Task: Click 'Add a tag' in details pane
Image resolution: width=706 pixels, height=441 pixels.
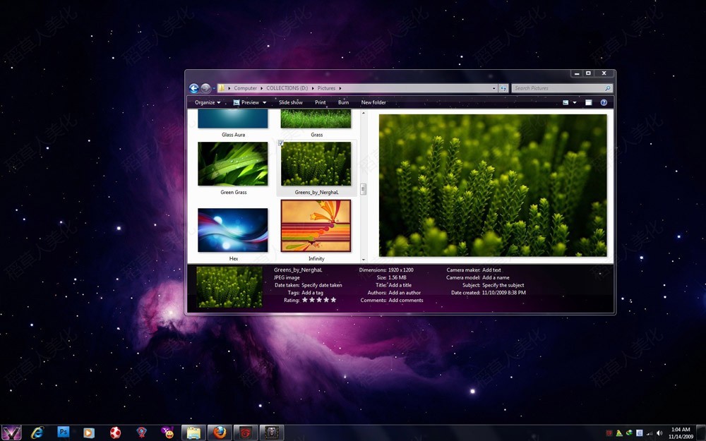Action: tap(312, 293)
